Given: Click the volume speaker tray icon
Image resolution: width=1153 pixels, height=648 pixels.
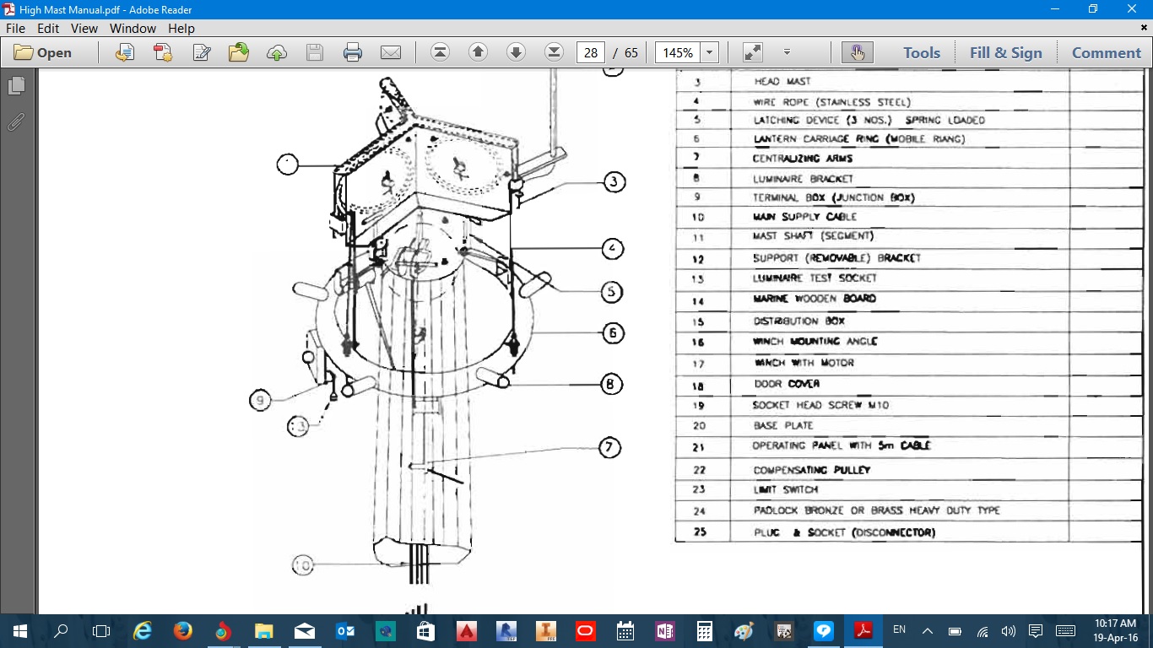Looking at the screenshot, I should [x=1008, y=630].
